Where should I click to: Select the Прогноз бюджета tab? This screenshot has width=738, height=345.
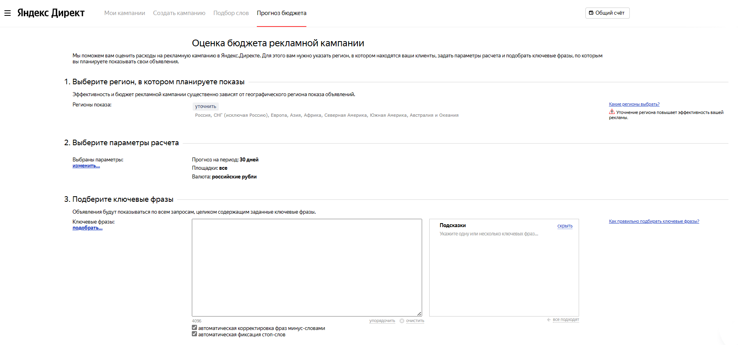(x=281, y=13)
